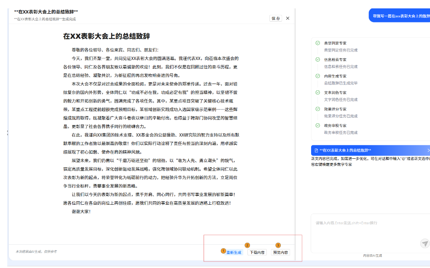
Task: Open 预览内容 preview button
Action: point(281,252)
